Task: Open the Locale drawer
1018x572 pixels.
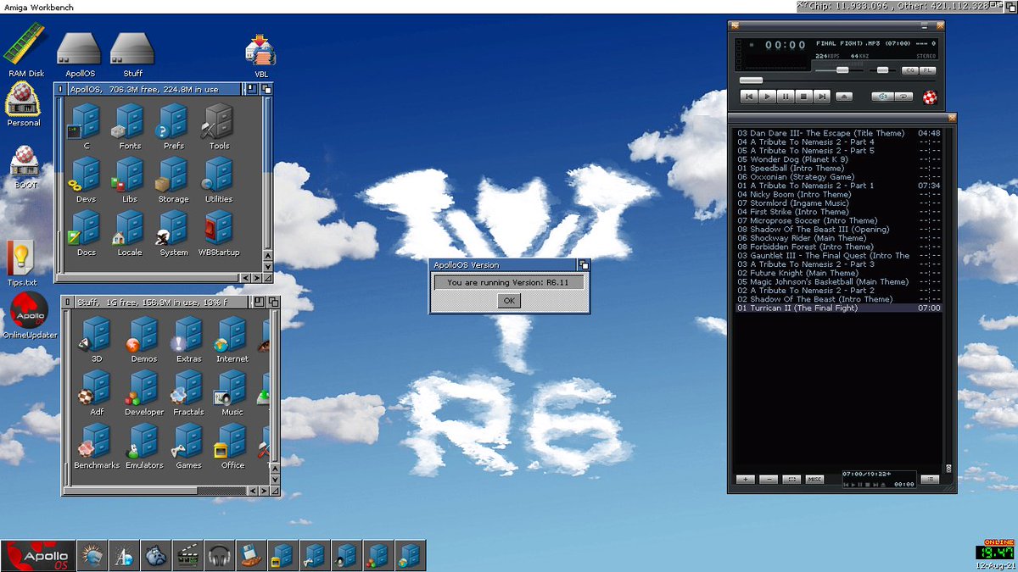Action: [x=130, y=233]
